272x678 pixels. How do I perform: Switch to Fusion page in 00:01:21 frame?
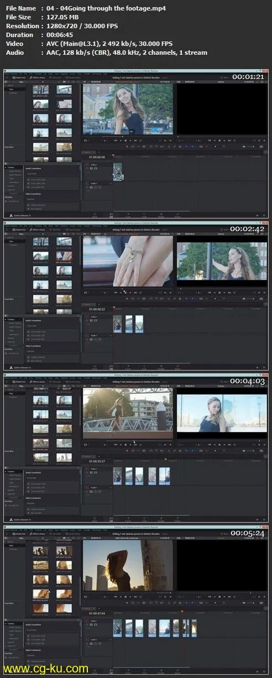point(128,214)
